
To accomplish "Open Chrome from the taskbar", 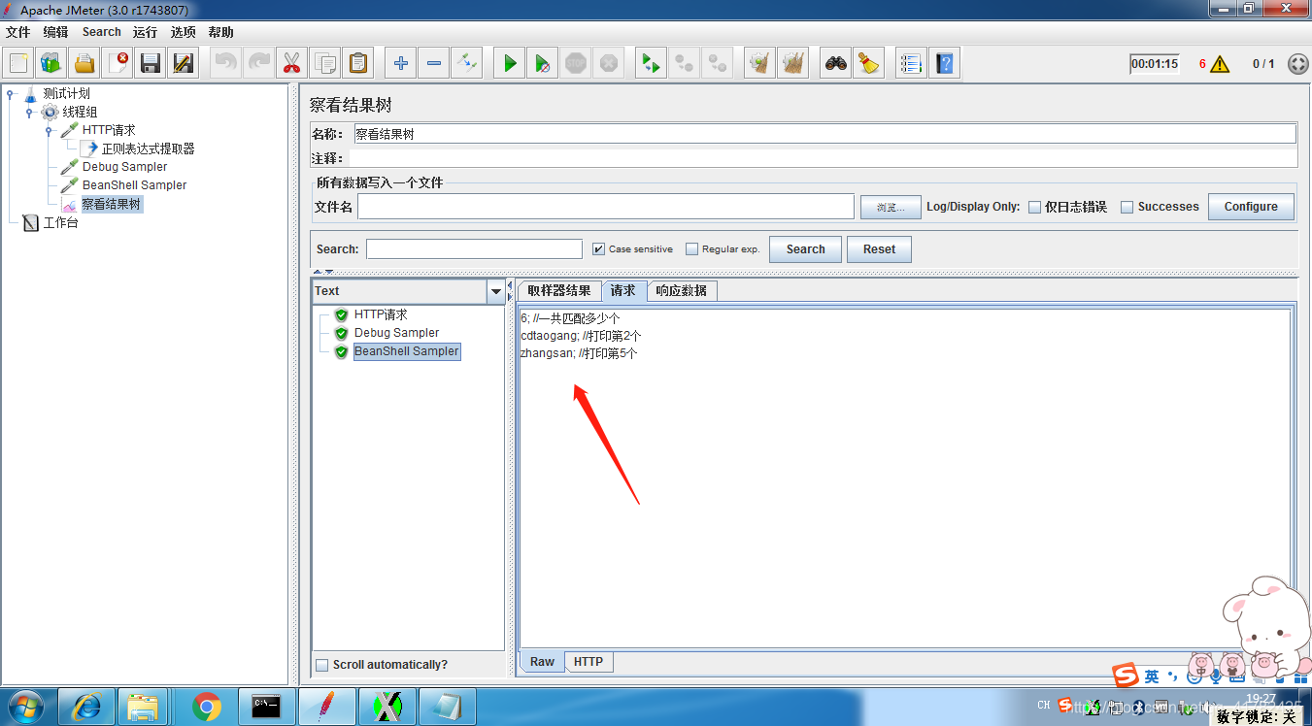I will point(206,708).
